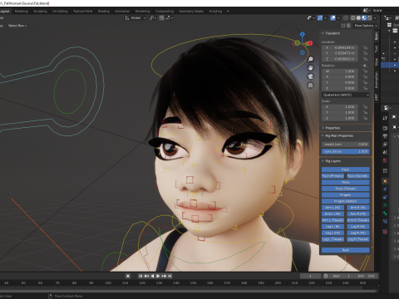Open the Pose Options dropdown
This screenshot has width=399, height=299.
[x=366, y=26]
